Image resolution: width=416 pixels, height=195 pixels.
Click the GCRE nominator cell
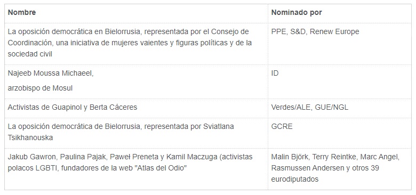[340, 133]
